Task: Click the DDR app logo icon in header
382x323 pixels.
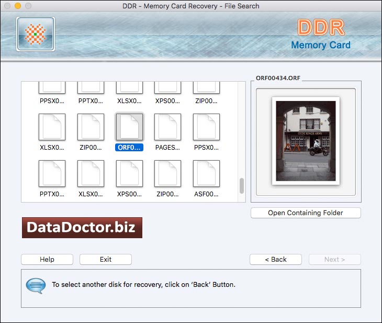Action: pos(36,34)
